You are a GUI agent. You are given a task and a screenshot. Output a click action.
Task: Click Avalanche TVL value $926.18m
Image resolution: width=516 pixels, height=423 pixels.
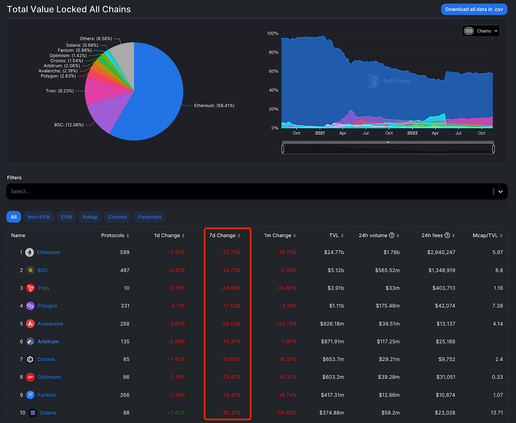(x=332, y=324)
